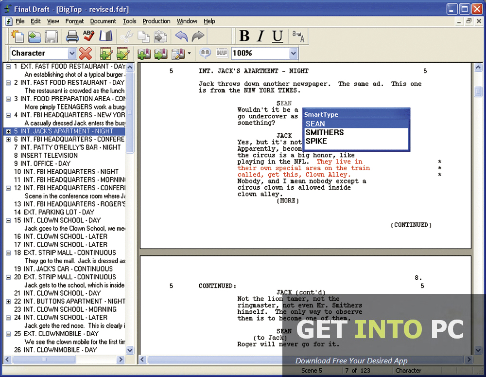Open the Document menu

103,21
